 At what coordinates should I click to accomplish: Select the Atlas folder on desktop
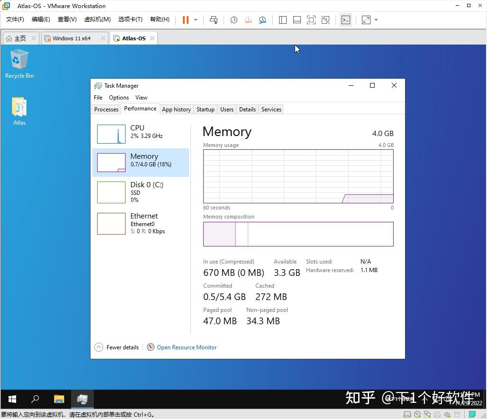[x=19, y=111]
